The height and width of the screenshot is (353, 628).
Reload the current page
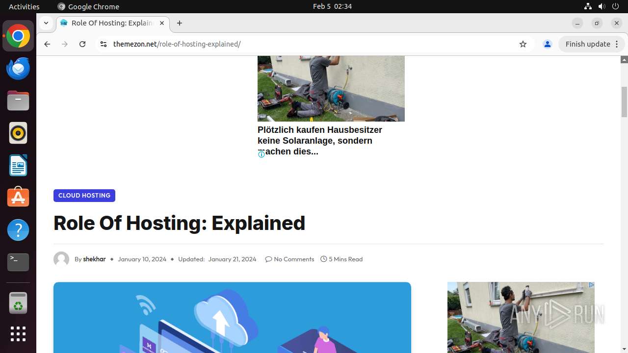pos(82,44)
